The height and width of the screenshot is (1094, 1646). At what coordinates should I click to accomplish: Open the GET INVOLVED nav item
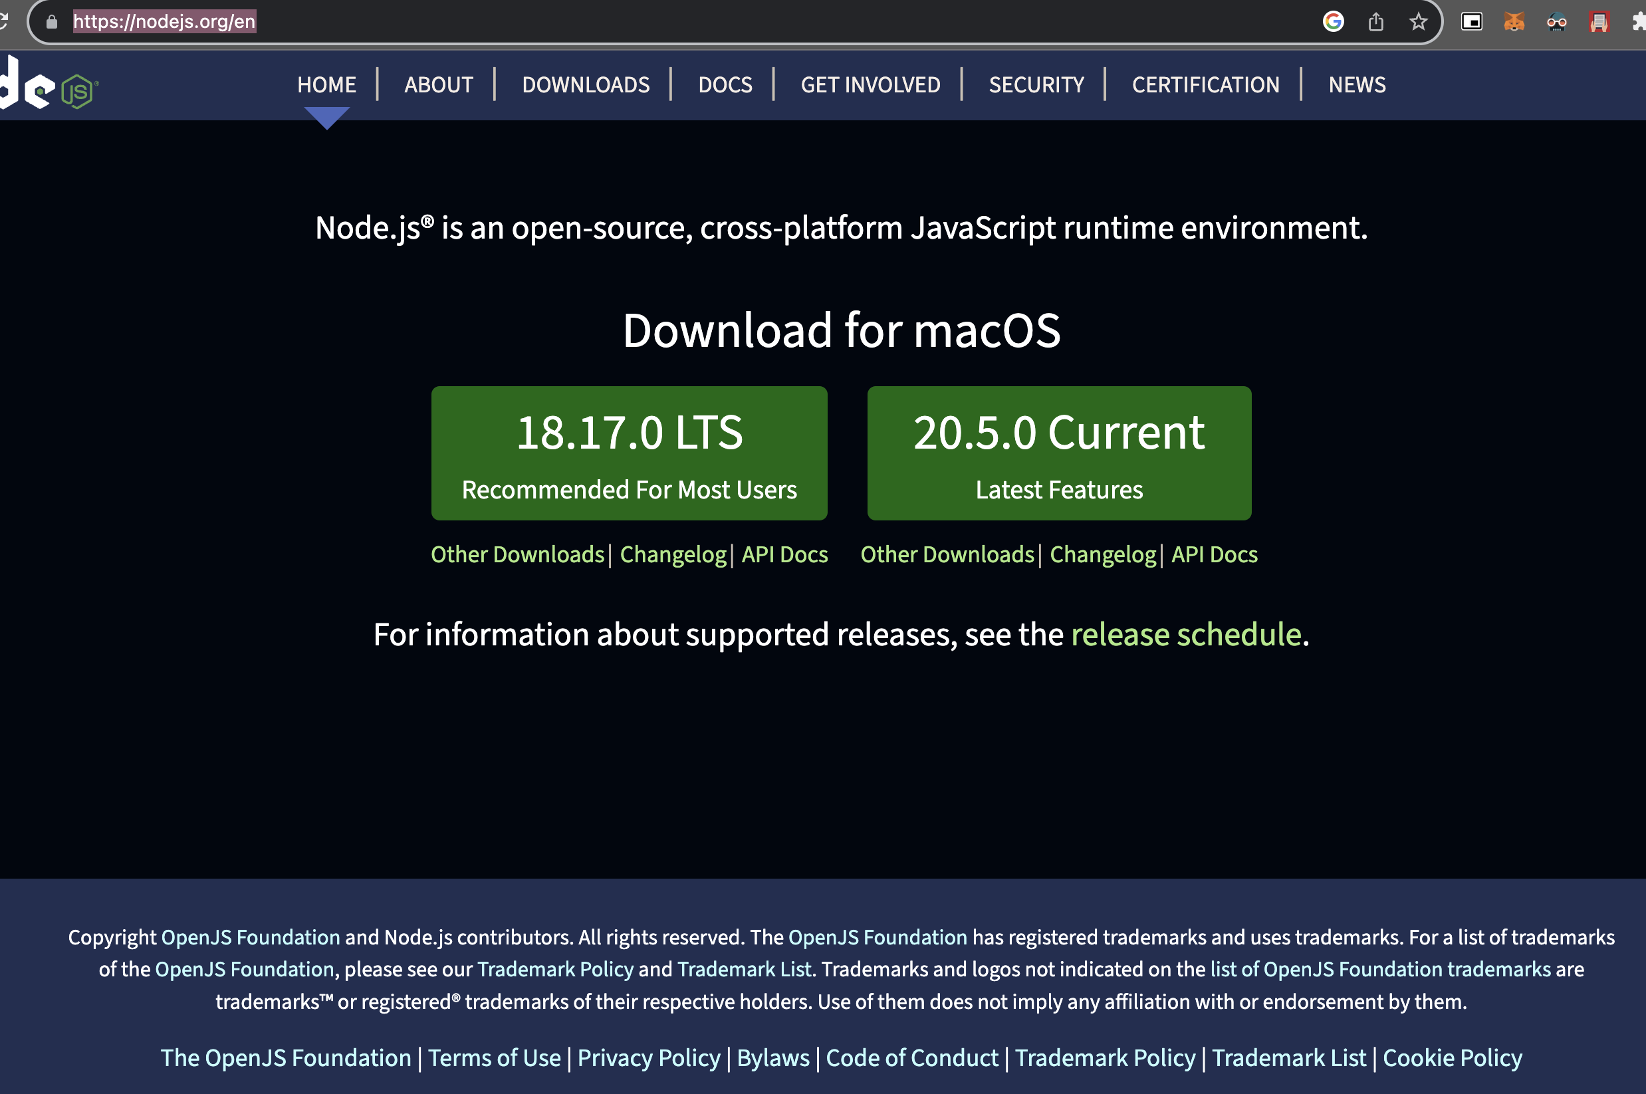tap(871, 85)
